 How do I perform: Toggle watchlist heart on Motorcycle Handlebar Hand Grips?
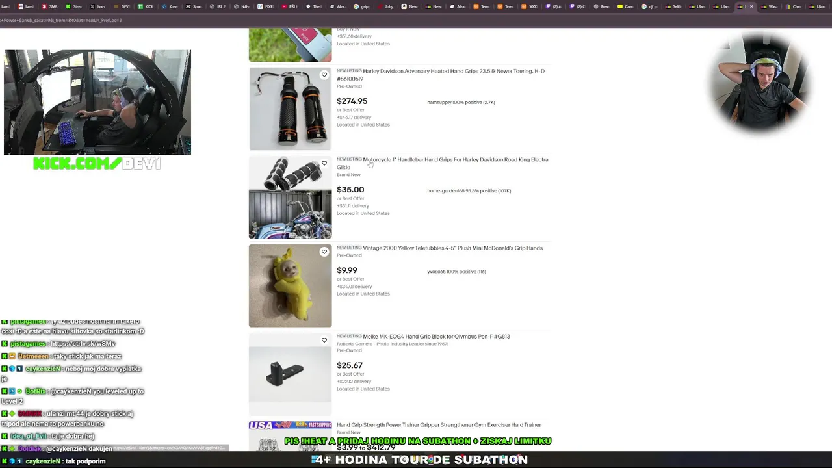[324, 163]
